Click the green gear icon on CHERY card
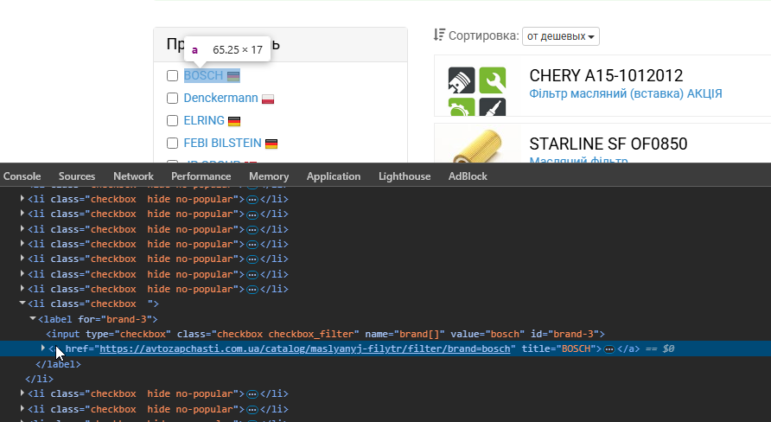 click(x=462, y=106)
